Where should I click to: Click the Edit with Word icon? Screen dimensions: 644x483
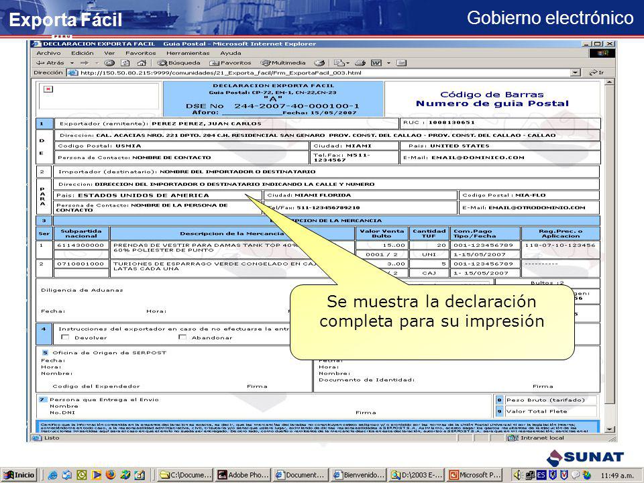coord(376,63)
